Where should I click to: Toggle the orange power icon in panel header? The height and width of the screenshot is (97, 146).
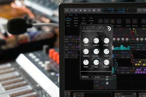[66, 15]
